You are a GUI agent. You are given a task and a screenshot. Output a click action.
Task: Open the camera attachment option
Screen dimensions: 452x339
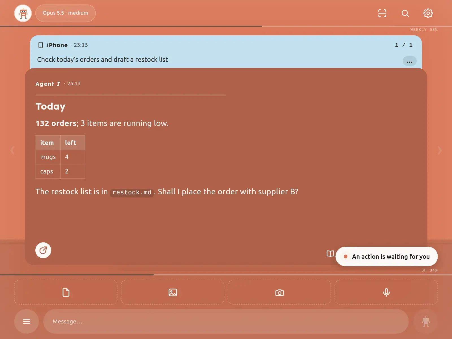(x=279, y=292)
